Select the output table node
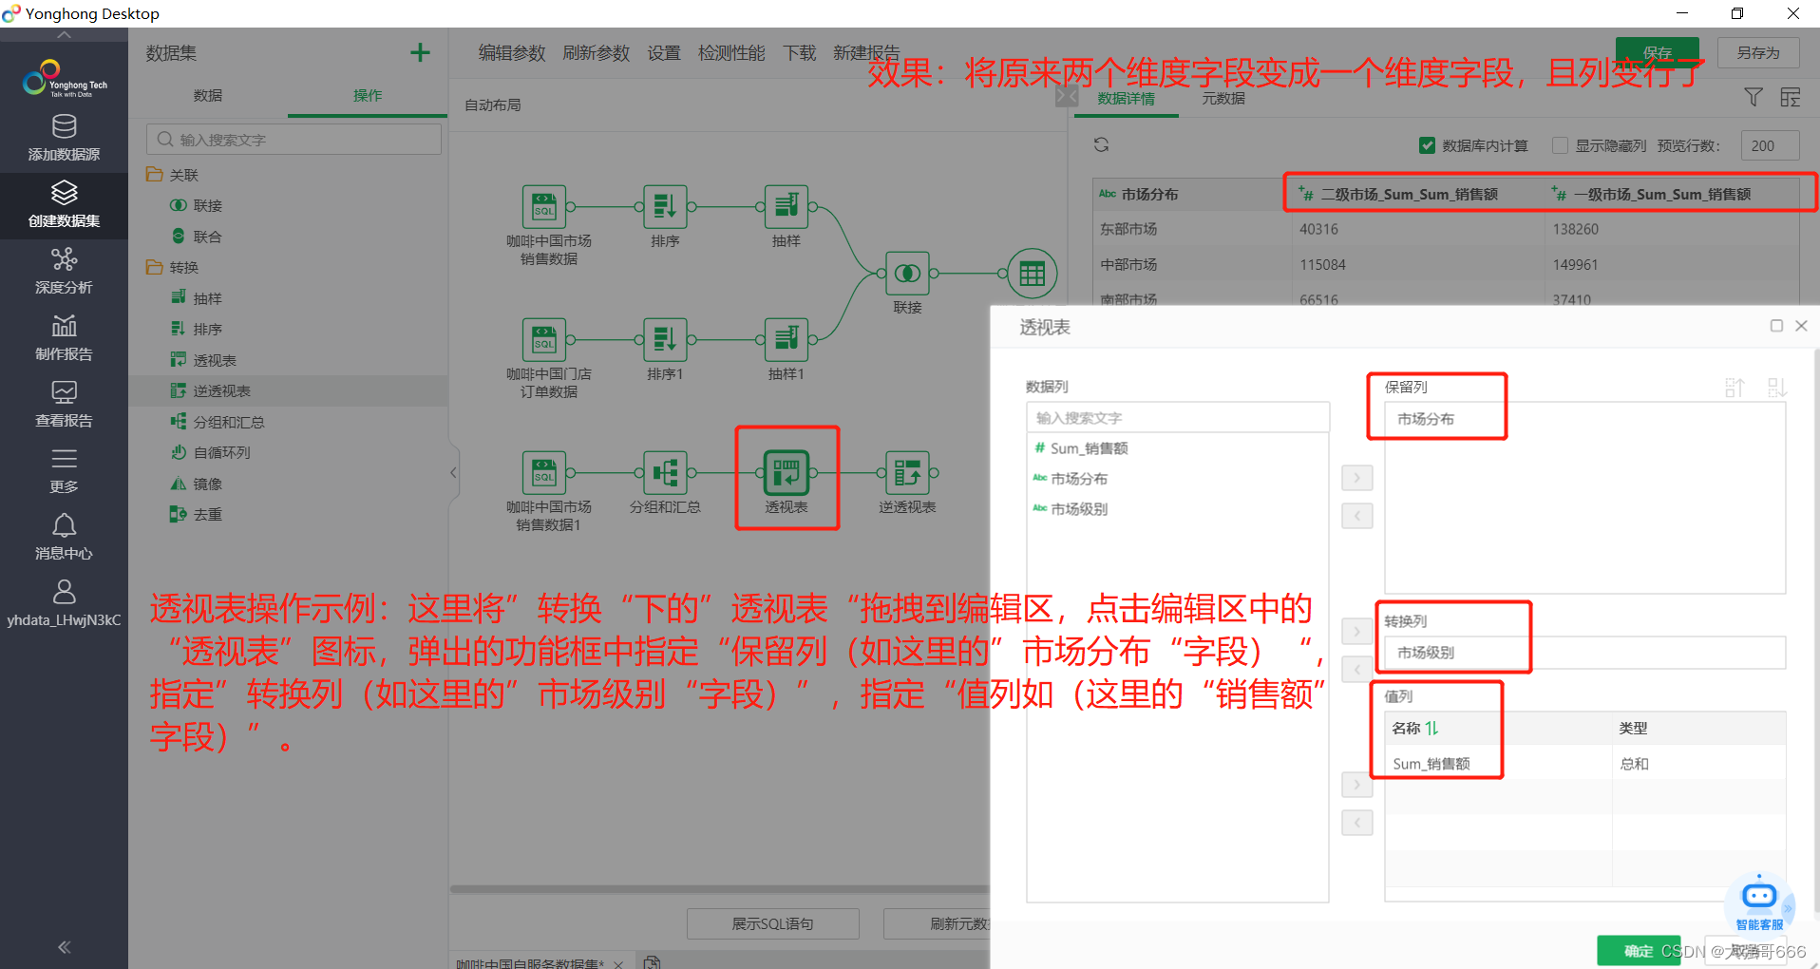The image size is (1820, 969). 1032,274
